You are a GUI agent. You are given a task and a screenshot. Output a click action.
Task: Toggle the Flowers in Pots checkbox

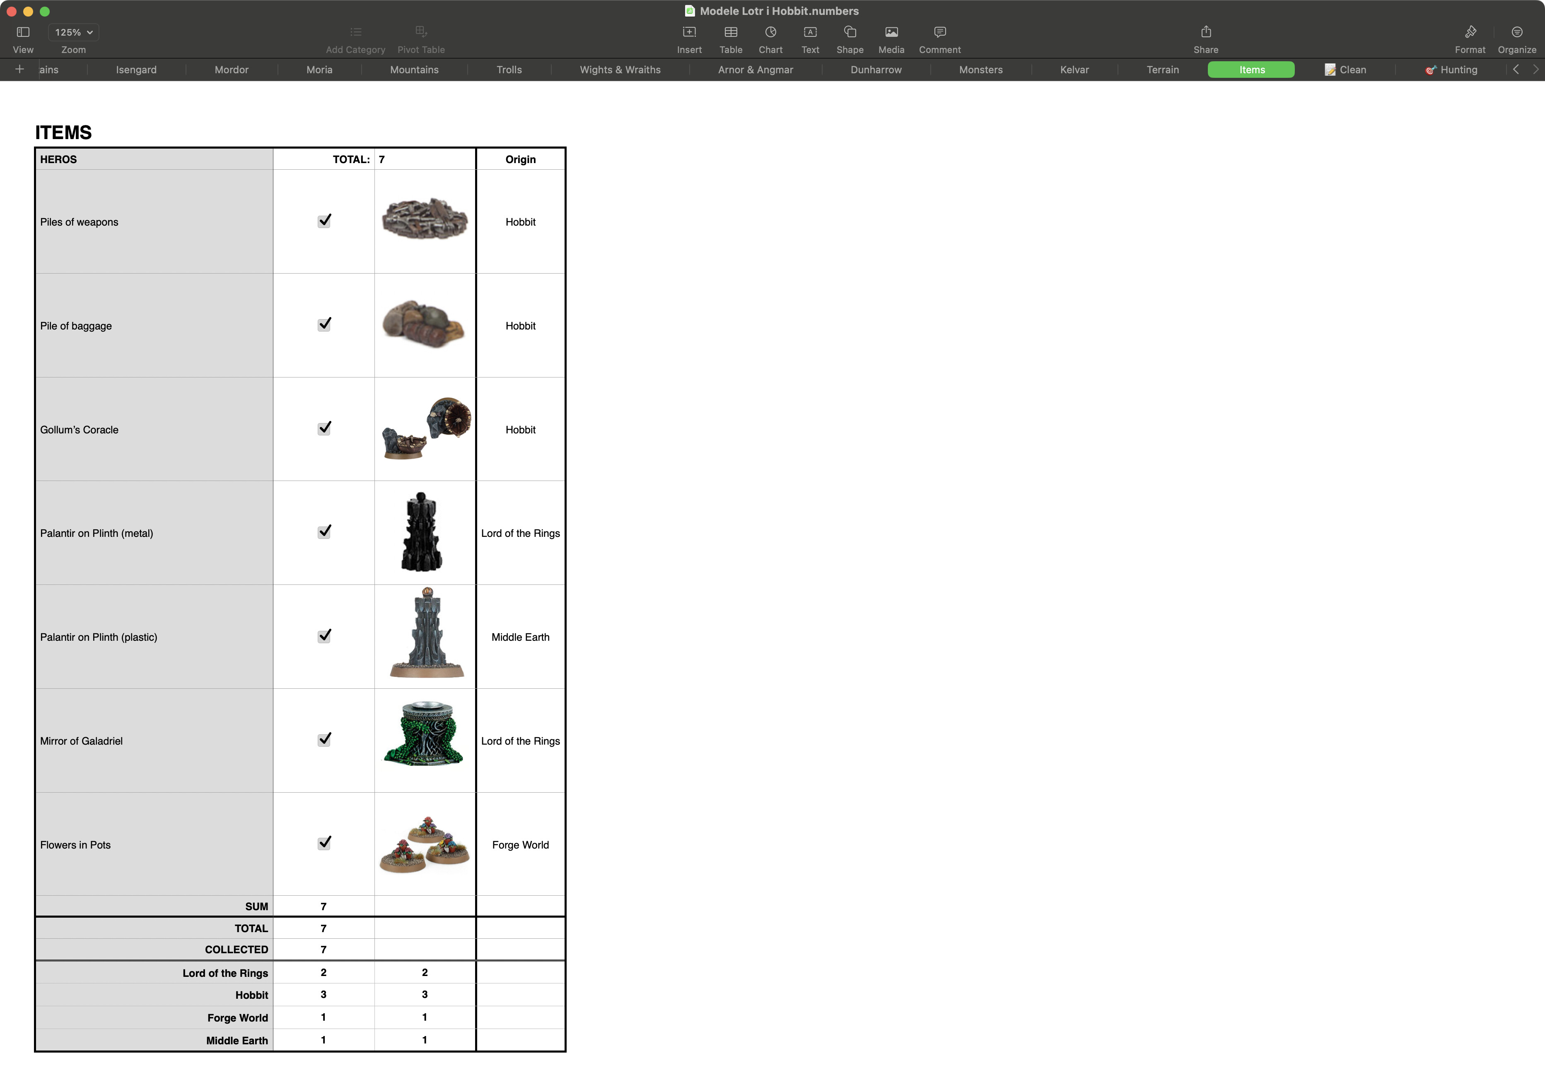(x=324, y=844)
